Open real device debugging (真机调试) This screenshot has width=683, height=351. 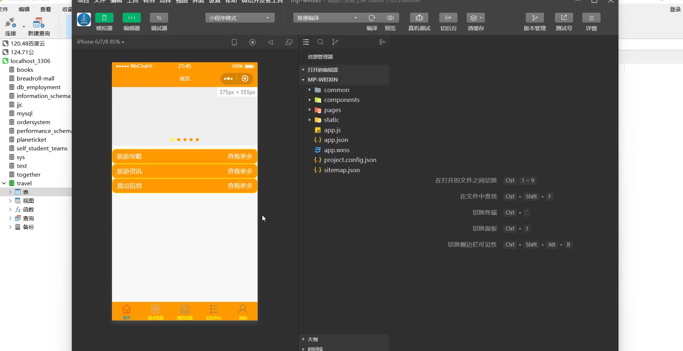coord(419,18)
